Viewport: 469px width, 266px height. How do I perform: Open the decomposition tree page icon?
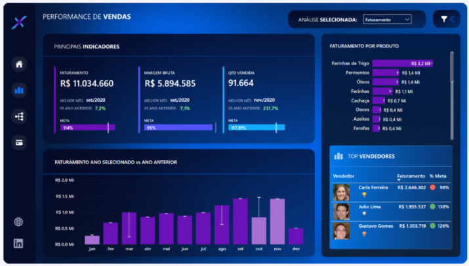pyautogui.click(x=19, y=116)
